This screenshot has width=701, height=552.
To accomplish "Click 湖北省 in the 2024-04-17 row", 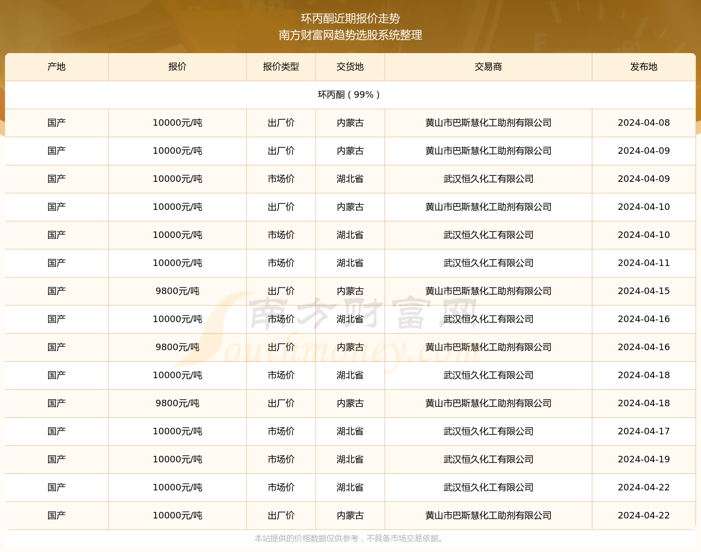I will point(350,431).
